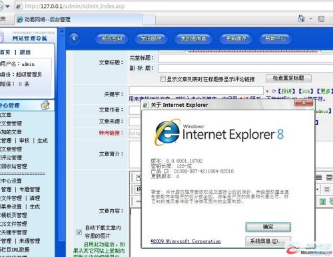Click the 发送邮件 banner button

[x=151, y=39]
